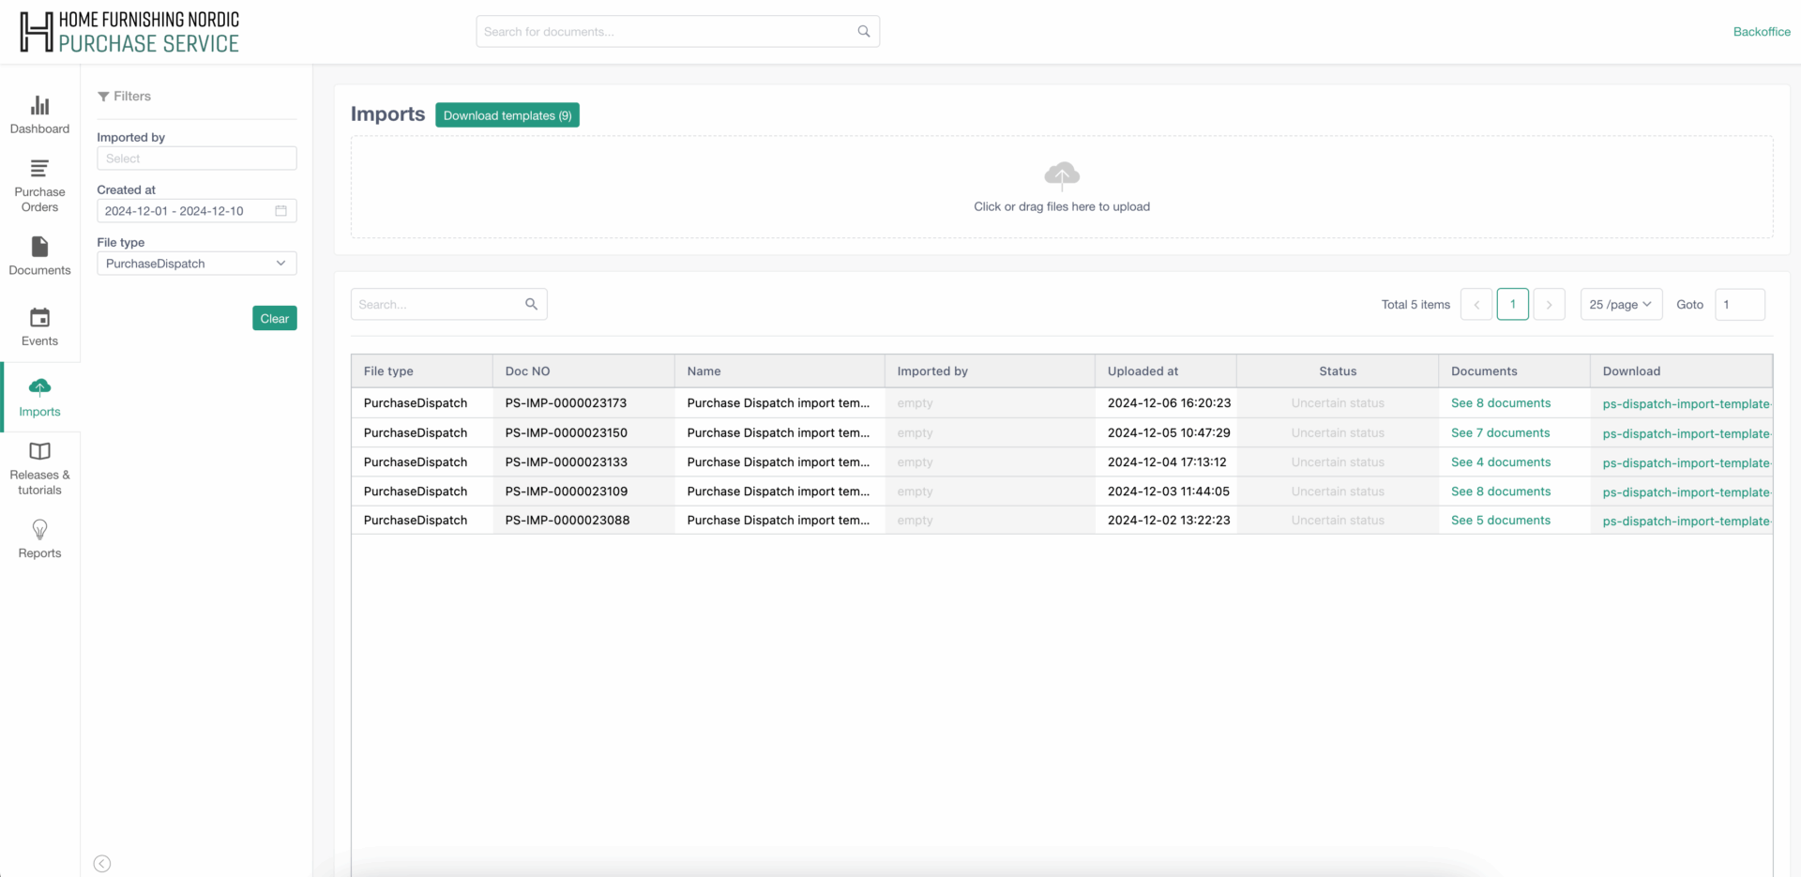This screenshot has height=877, width=1801.
Task: Click the Doc NO column header
Action: pyautogui.click(x=583, y=370)
